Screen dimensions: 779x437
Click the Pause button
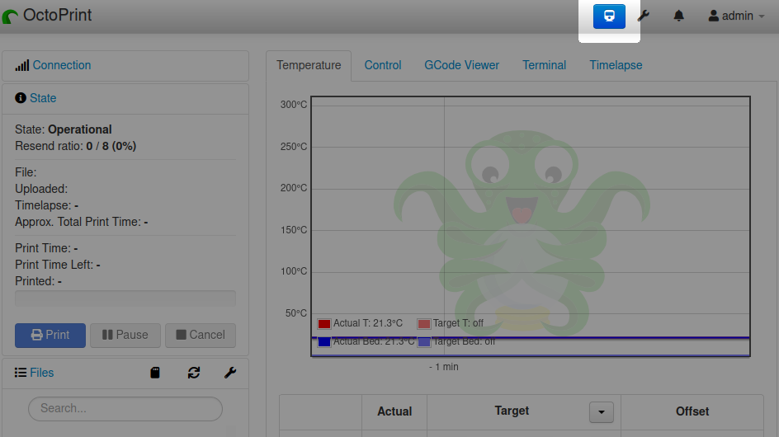point(125,335)
